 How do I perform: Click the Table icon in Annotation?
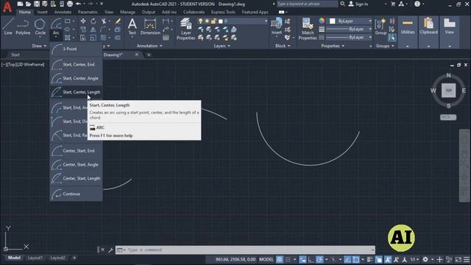click(x=166, y=38)
